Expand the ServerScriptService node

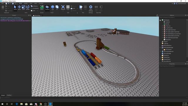coord(160,51)
